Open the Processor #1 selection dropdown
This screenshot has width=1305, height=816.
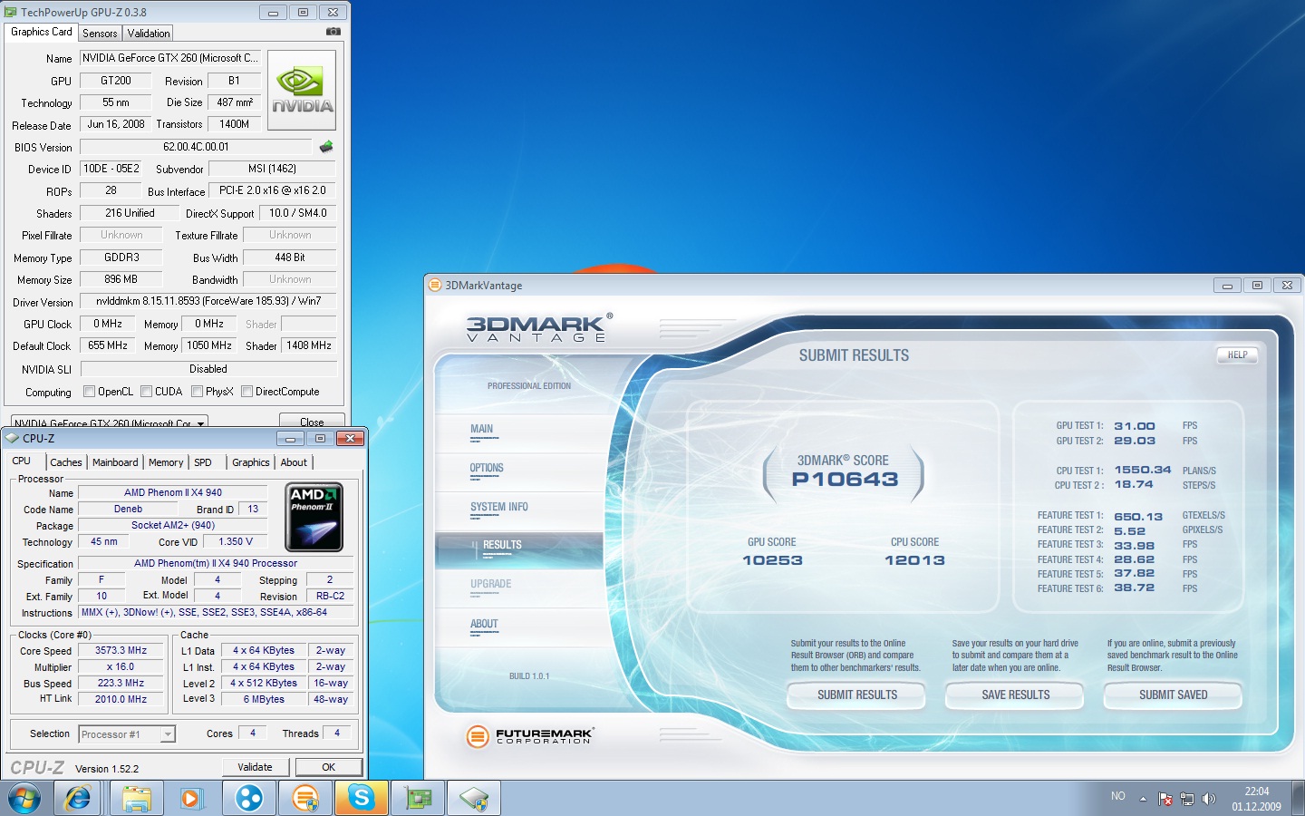click(127, 734)
